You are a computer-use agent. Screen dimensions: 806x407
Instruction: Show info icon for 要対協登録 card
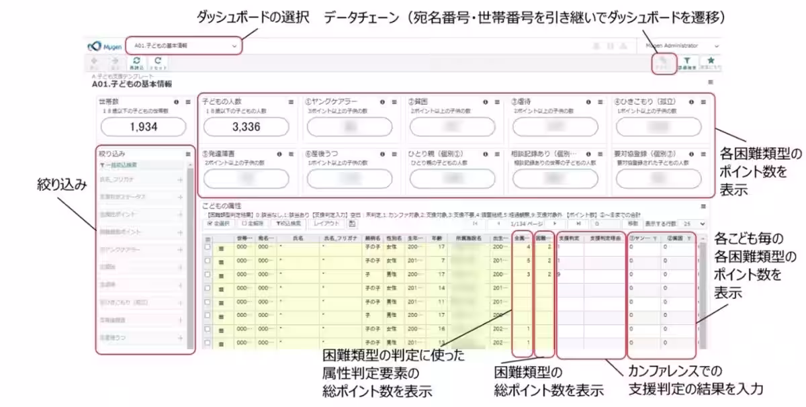point(692,153)
